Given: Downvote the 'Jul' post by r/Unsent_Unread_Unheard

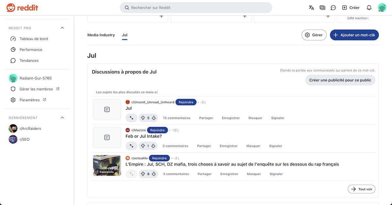Looking at the screenshot, I should (154, 118).
